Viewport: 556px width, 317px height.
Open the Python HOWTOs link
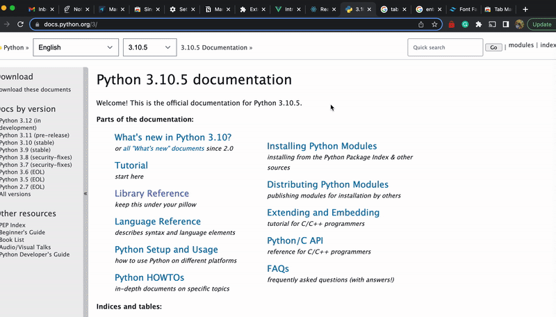149,277
